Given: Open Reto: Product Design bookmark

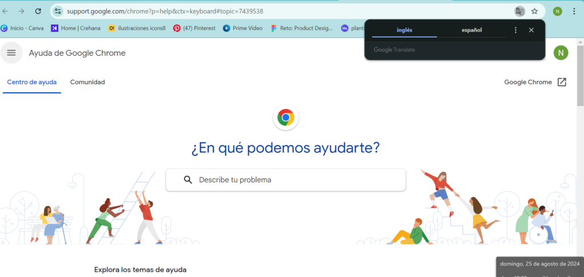Looking at the screenshot, I should (x=301, y=28).
